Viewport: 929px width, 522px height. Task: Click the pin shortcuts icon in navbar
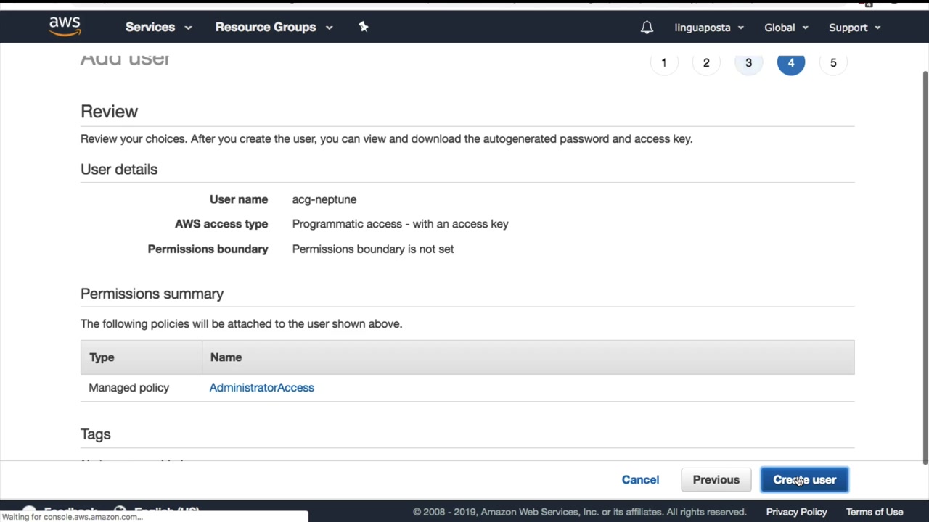[364, 27]
